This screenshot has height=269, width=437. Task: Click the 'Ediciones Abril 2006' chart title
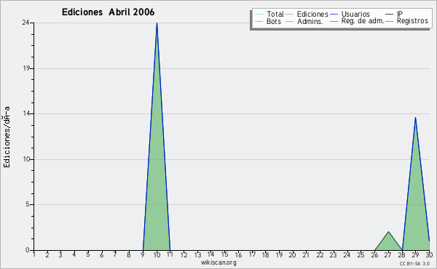pyautogui.click(x=108, y=12)
